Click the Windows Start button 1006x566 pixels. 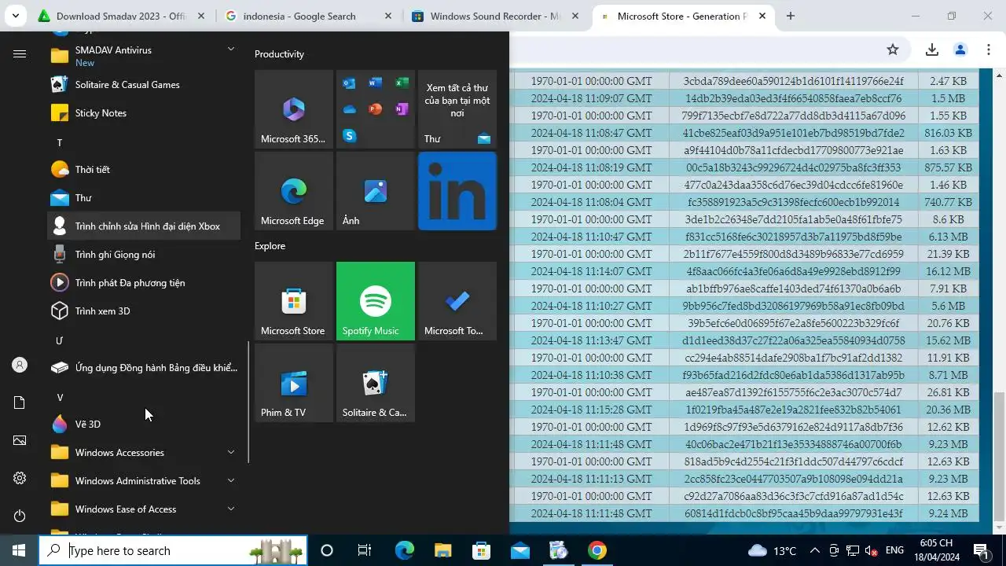pyautogui.click(x=19, y=550)
